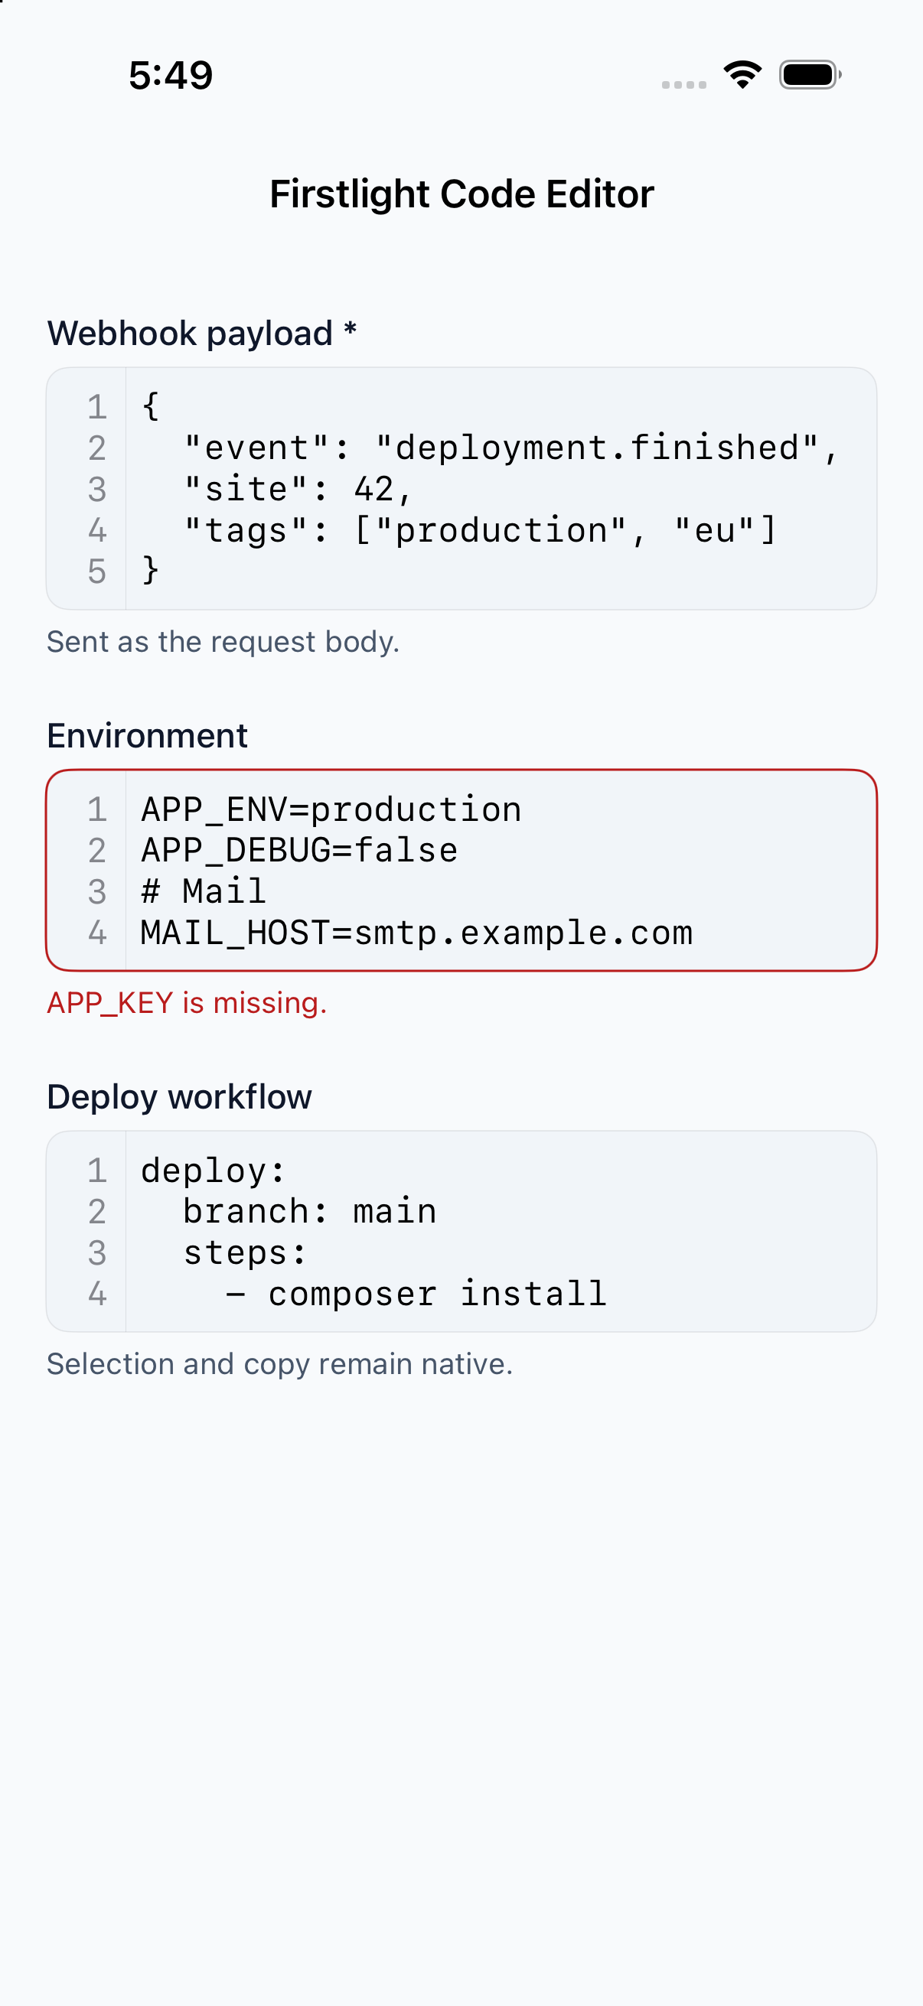Click line number 2 in Deploy workflow gutter
The height and width of the screenshot is (2006, 923).
point(96,1212)
